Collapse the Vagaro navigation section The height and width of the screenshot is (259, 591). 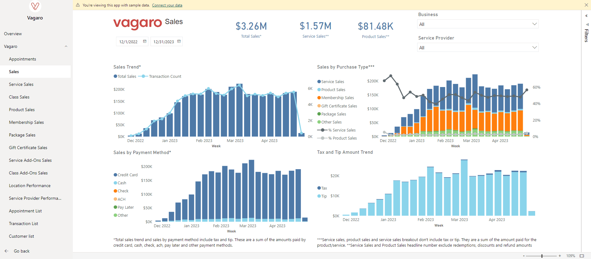click(66, 46)
